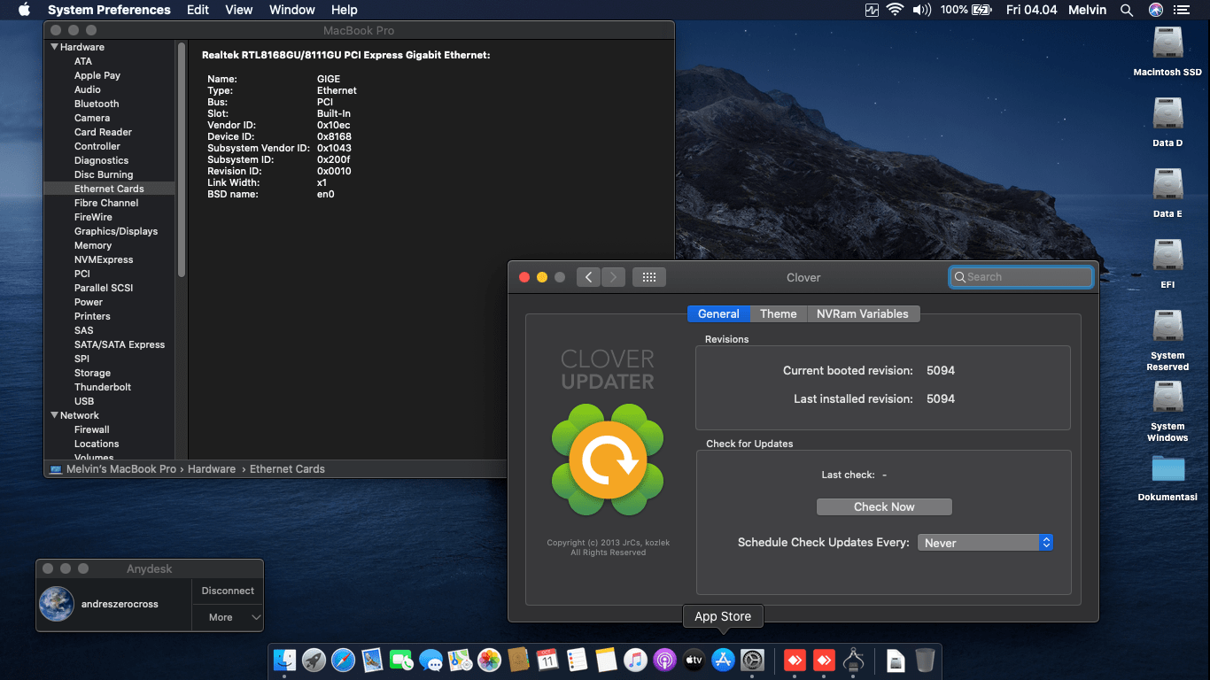Open Podcasts from the dock

pos(664,660)
